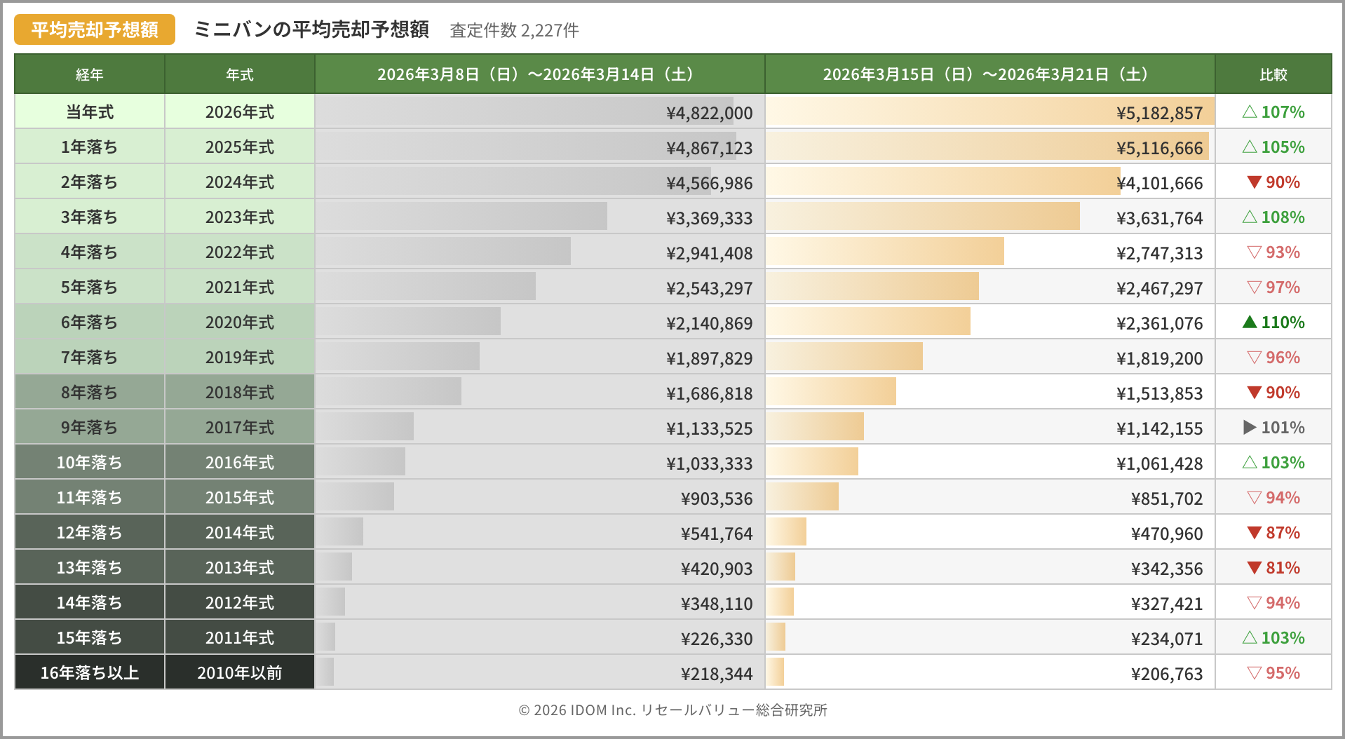1345x739 pixels.
Task: Click the ¥4,867,123 gray bar value
Action: coord(709,148)
